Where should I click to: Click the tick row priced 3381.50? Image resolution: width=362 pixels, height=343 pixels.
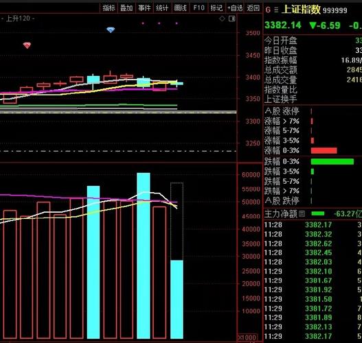[x=313, y=299]
